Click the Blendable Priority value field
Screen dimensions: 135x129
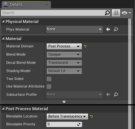tap(64, 124)
